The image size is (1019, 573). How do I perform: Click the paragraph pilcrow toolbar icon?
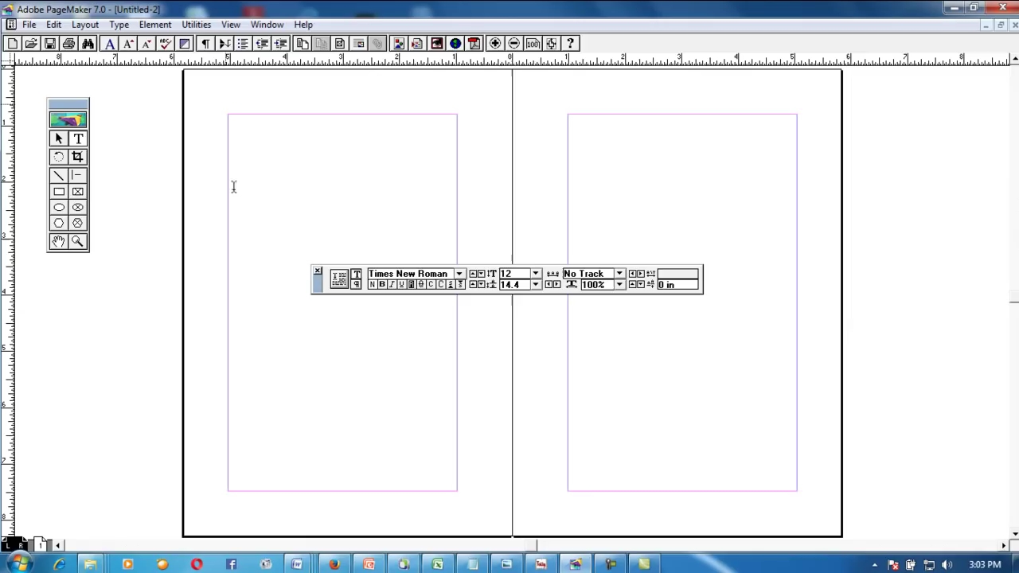[205, 44]
